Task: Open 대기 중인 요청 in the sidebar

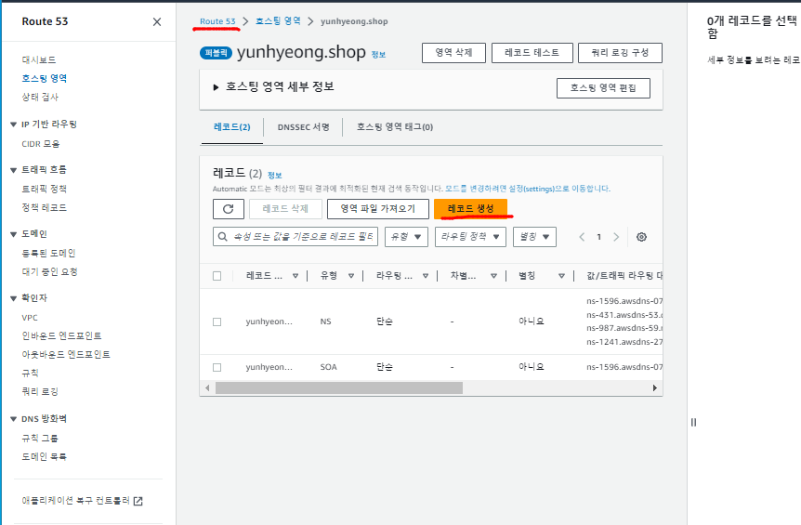Action: pyautogui.click(x=49, y=272)
